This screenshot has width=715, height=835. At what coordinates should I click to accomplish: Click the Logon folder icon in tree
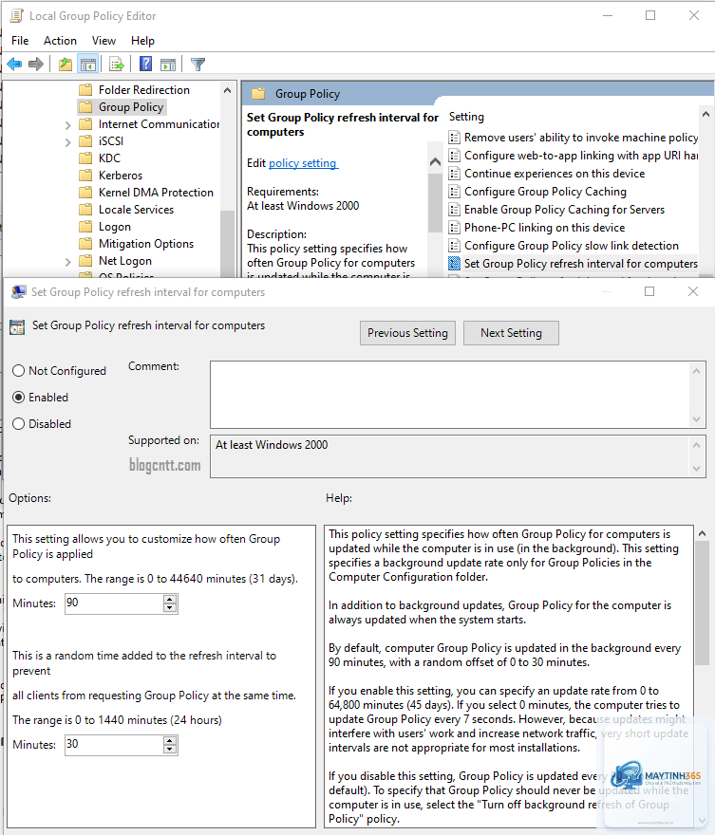click(85, 227)
